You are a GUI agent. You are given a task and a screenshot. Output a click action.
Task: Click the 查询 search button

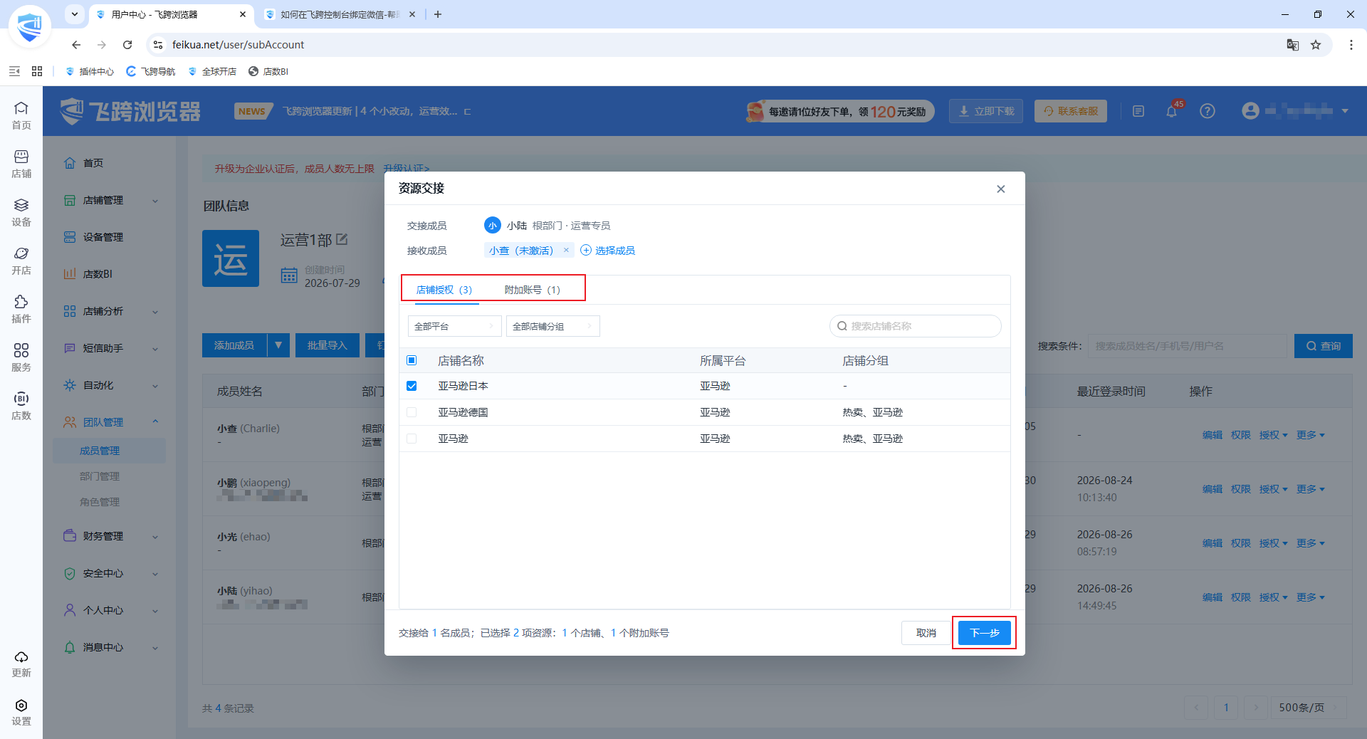point(1324,346)
